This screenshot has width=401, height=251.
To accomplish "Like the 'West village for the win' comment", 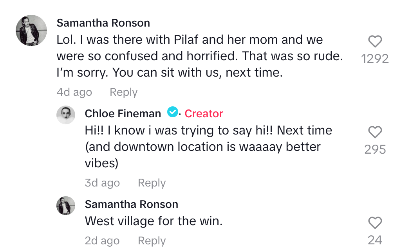I will (x=375, y=223).
